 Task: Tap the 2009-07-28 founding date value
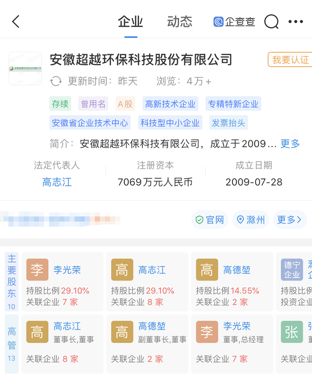click(254, 182)
